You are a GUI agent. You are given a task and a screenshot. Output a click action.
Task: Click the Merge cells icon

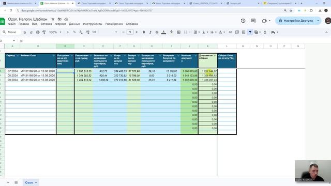coord(185,32)
